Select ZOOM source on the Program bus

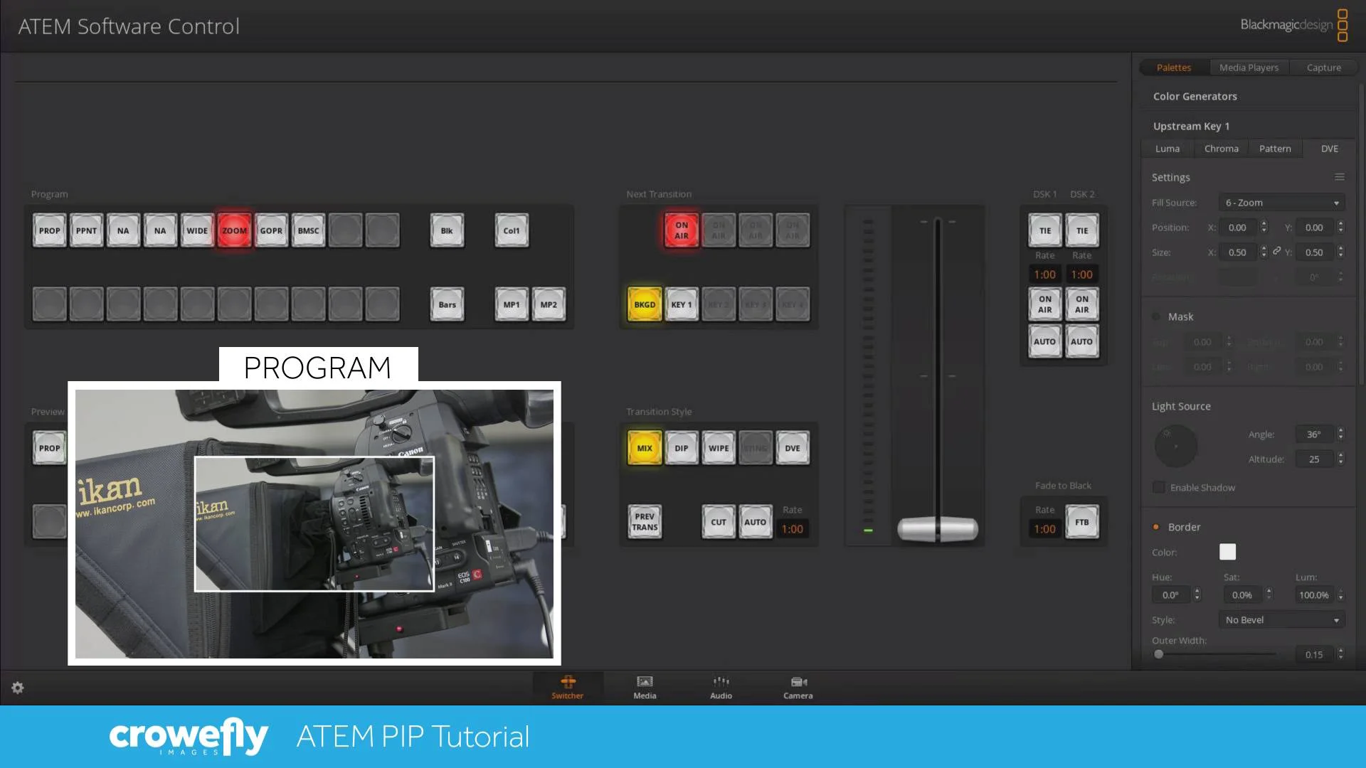tap(234, 230)
